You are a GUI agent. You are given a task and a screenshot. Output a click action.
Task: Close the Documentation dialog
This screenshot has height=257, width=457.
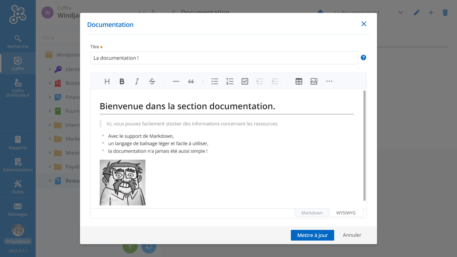(364, 24)
